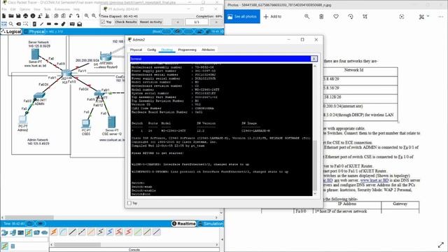
Task: Click the terminal vertical scrollbar thumb
Action: coord(315,166)
